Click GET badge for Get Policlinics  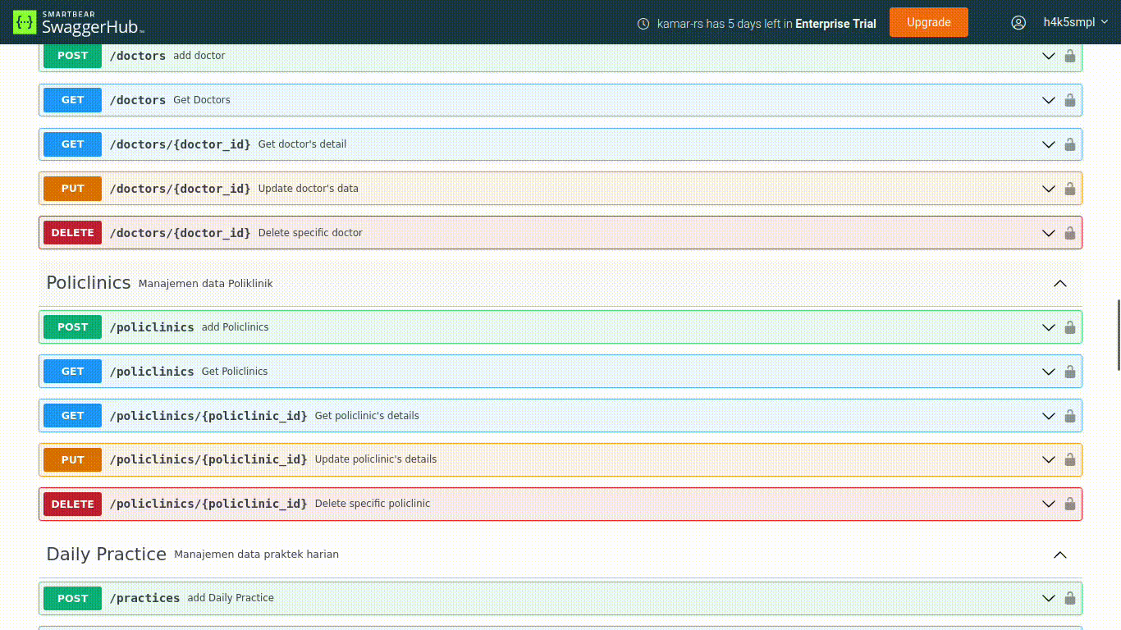pos(72,372)
